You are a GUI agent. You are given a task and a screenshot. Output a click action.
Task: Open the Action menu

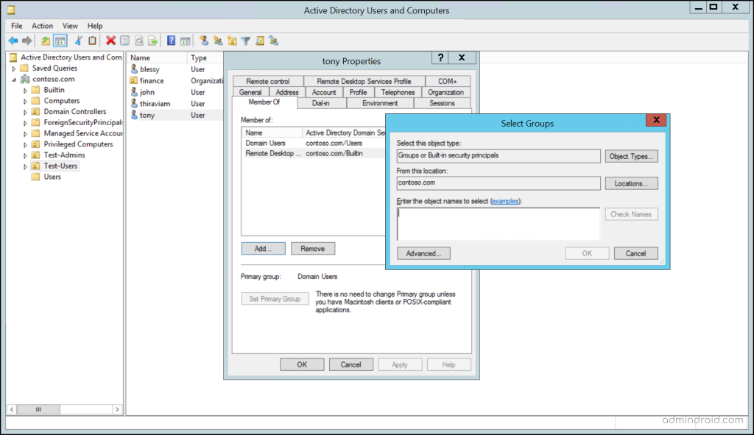click(42, 25)
